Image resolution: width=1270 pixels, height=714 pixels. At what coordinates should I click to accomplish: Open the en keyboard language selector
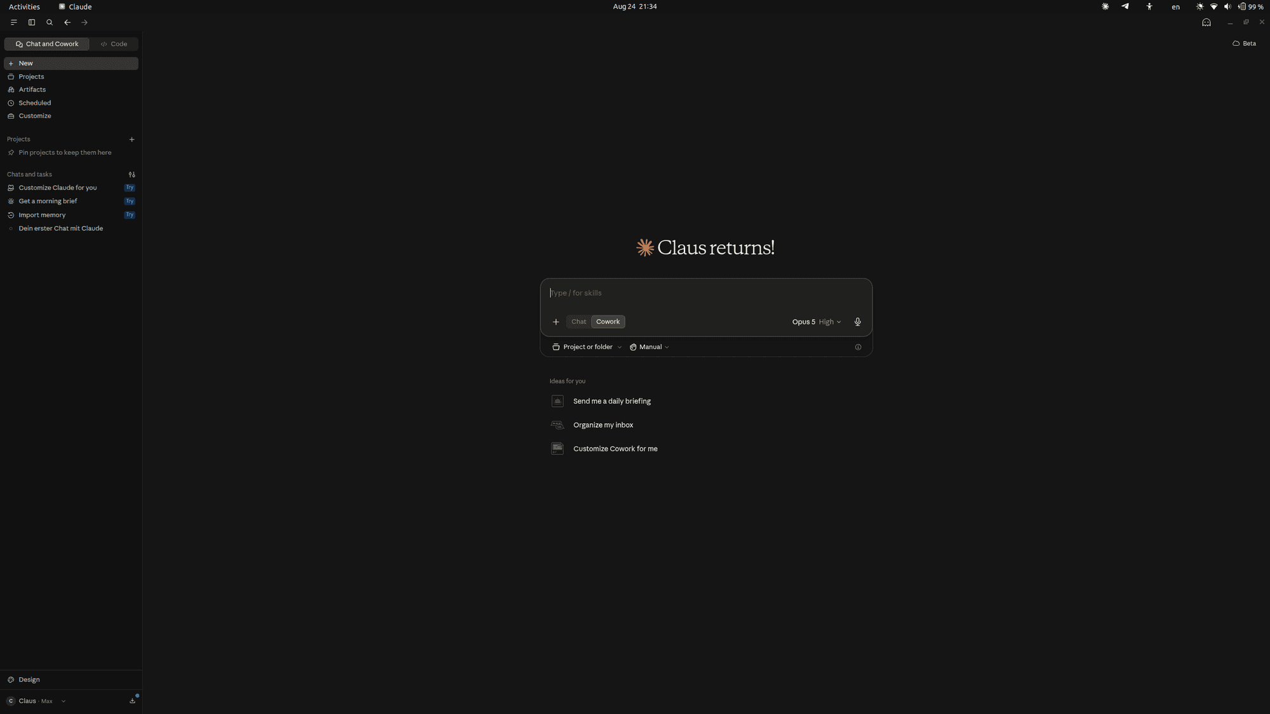[x=1176, y=6]
